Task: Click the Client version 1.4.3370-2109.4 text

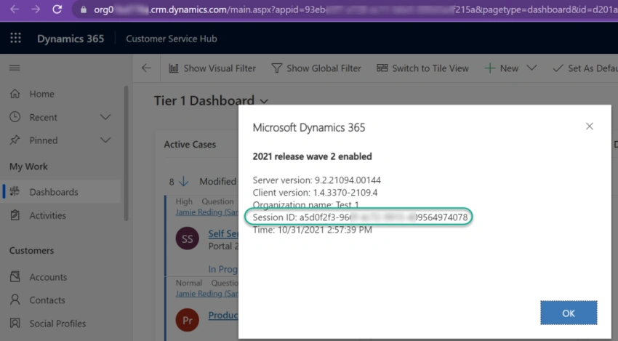Action: point(315,193)
